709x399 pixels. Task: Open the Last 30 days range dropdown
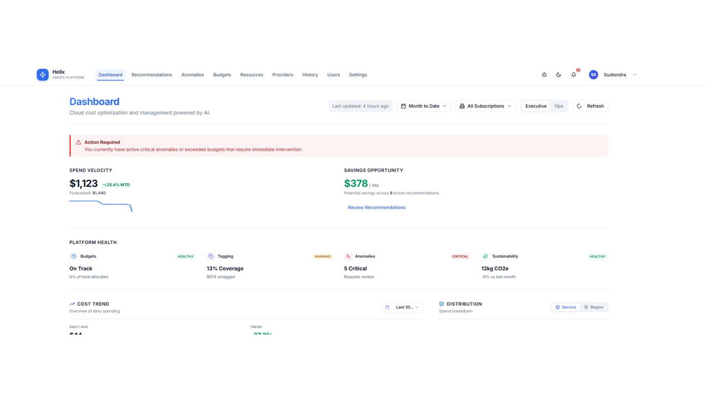pos(402,307)
